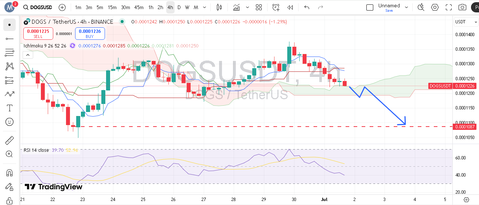Viewport: 479px width, 205px height.
Task: Click the Ichimoku indicator refresh icon
Action: (x=73, y=46)
